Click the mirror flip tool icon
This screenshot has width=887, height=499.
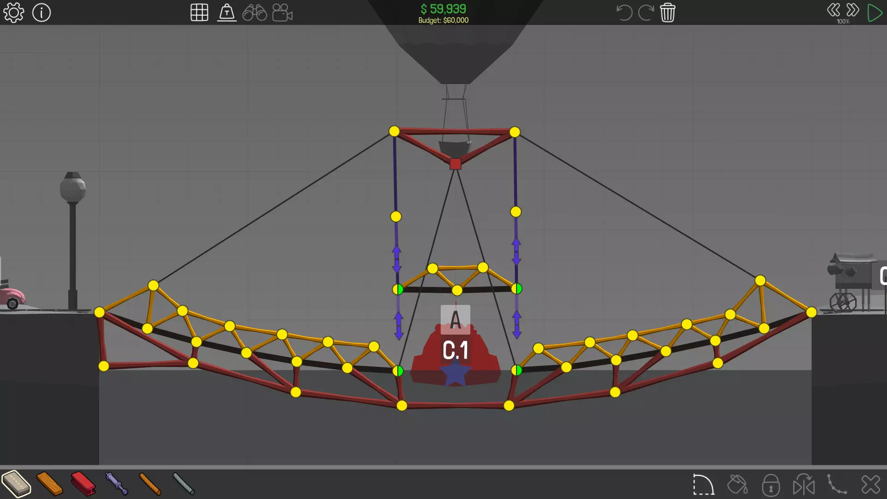click(x=804, y=485)
